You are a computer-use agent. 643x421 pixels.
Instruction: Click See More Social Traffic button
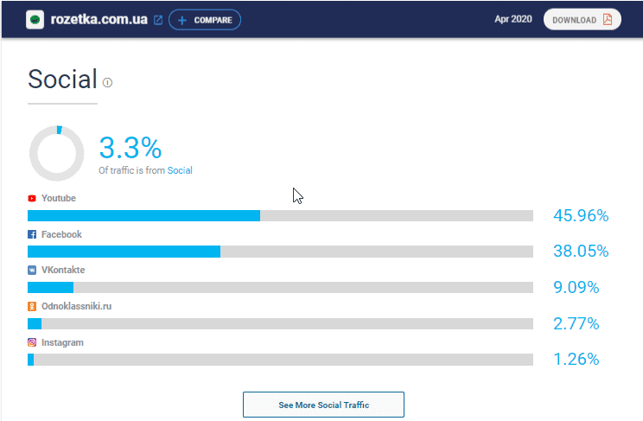pos(323,404)
